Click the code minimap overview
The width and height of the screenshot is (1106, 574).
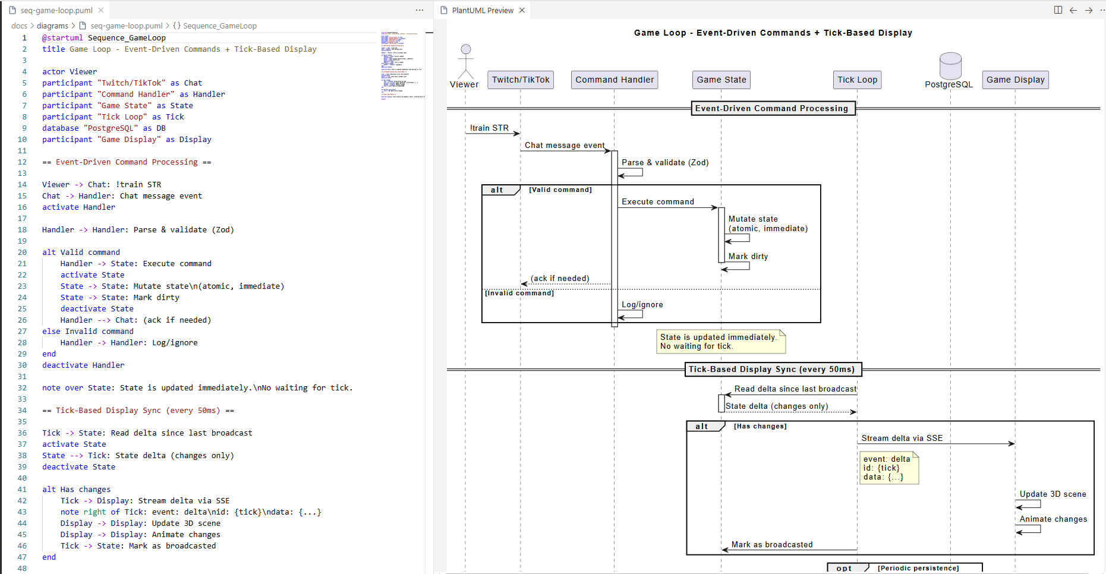403,65
